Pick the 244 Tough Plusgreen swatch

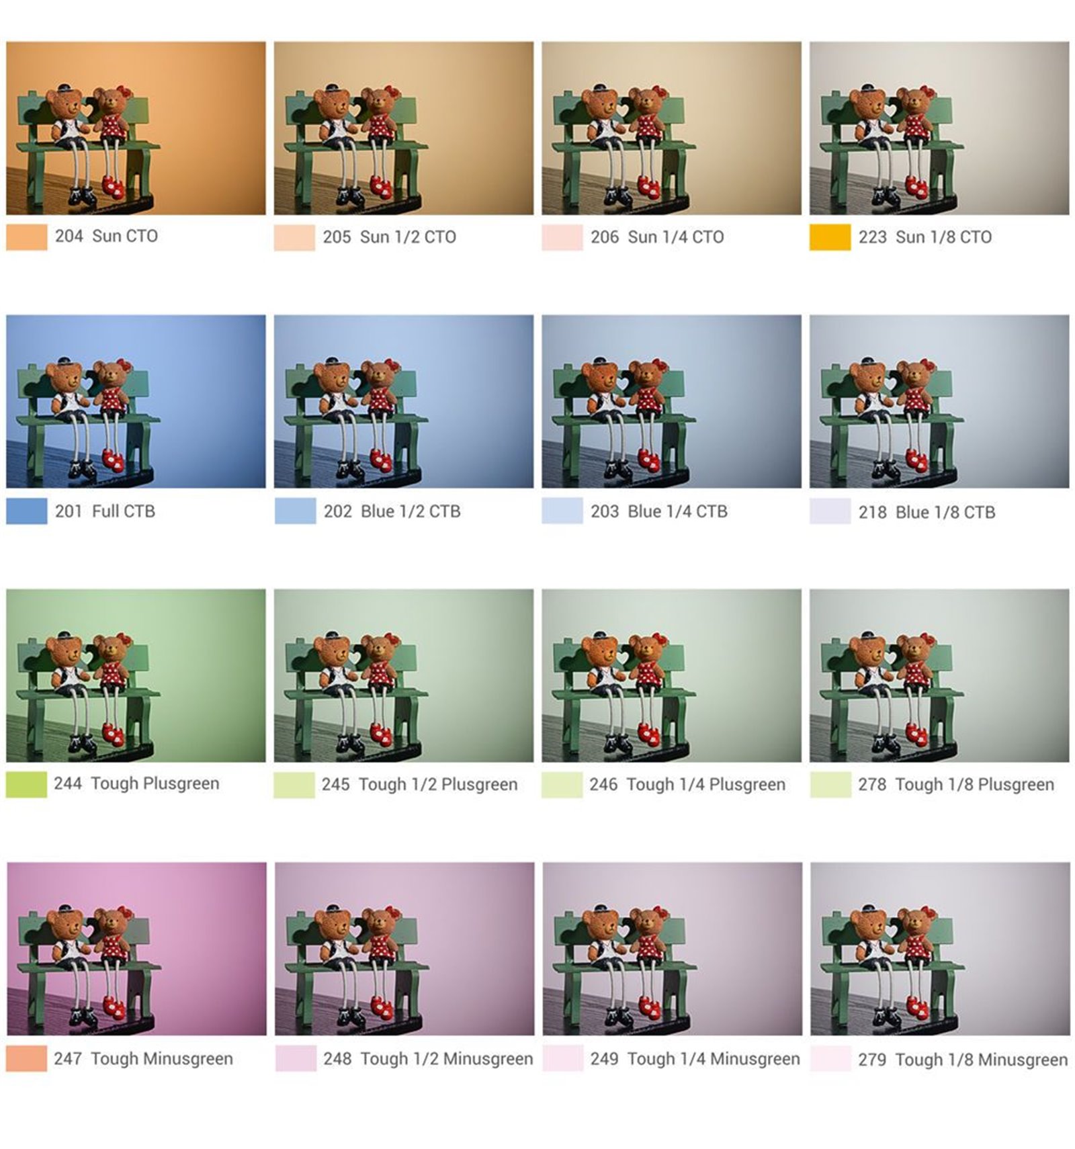pyautogui.click(x=27, y=784)
